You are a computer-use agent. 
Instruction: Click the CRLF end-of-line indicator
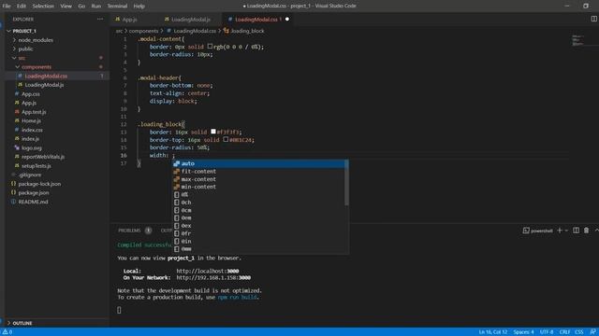(x=564, y=332)
